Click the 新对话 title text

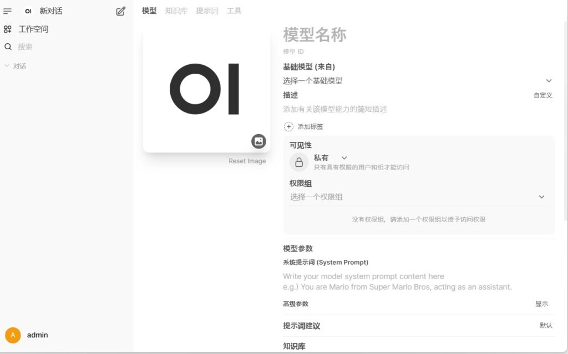coord(50,11)
